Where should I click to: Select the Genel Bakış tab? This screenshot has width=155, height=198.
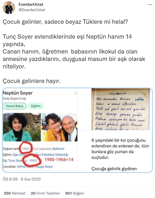tap(15, 106)
